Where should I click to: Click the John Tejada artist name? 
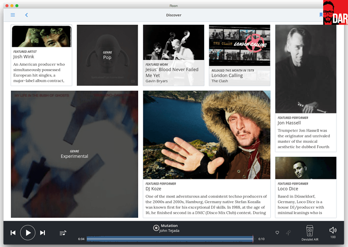169,230
